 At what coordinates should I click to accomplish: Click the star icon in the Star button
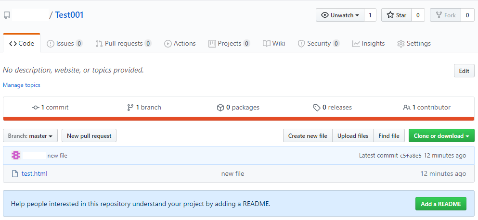coord(390,15)
